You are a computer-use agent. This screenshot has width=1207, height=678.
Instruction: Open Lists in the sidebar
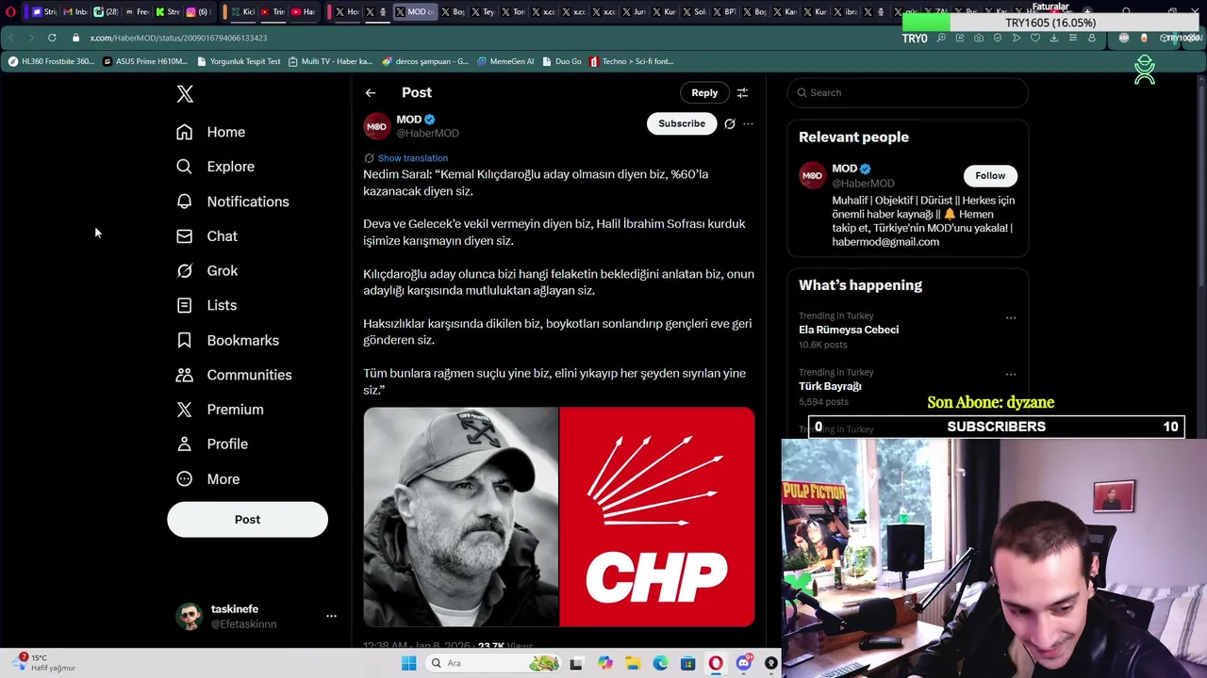click(207, 305)
